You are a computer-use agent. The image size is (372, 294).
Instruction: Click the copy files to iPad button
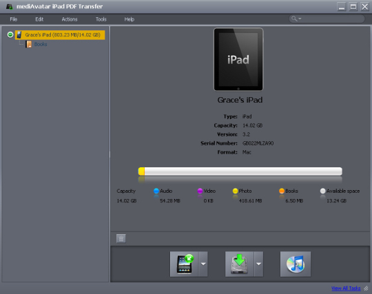click(185, 264)
